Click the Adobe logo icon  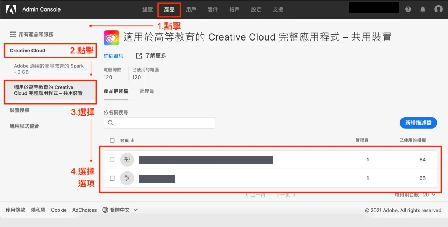point(11,9)
